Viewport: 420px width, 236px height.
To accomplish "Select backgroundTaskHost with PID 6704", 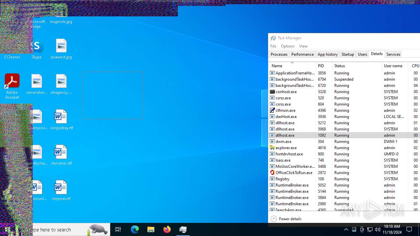I will pos(344,79).
